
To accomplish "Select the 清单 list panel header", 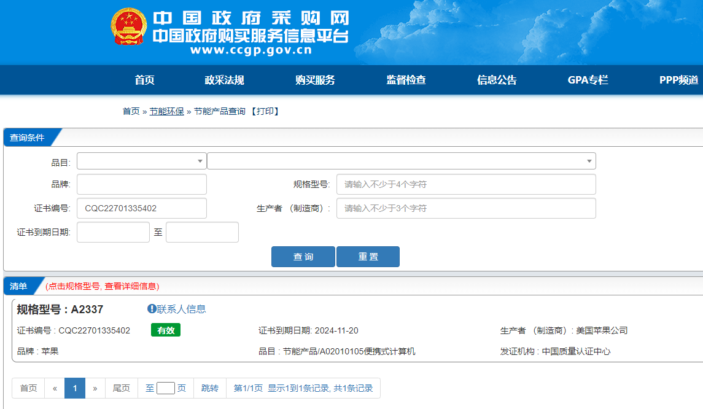I will pyautogui.click(x=19, y=286).
